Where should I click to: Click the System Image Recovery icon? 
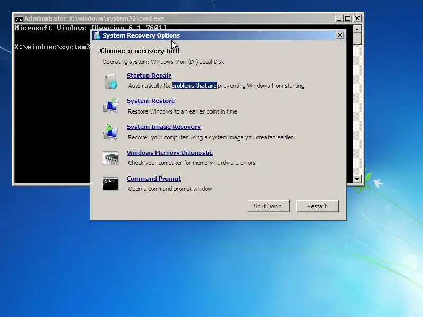(111, 132)
